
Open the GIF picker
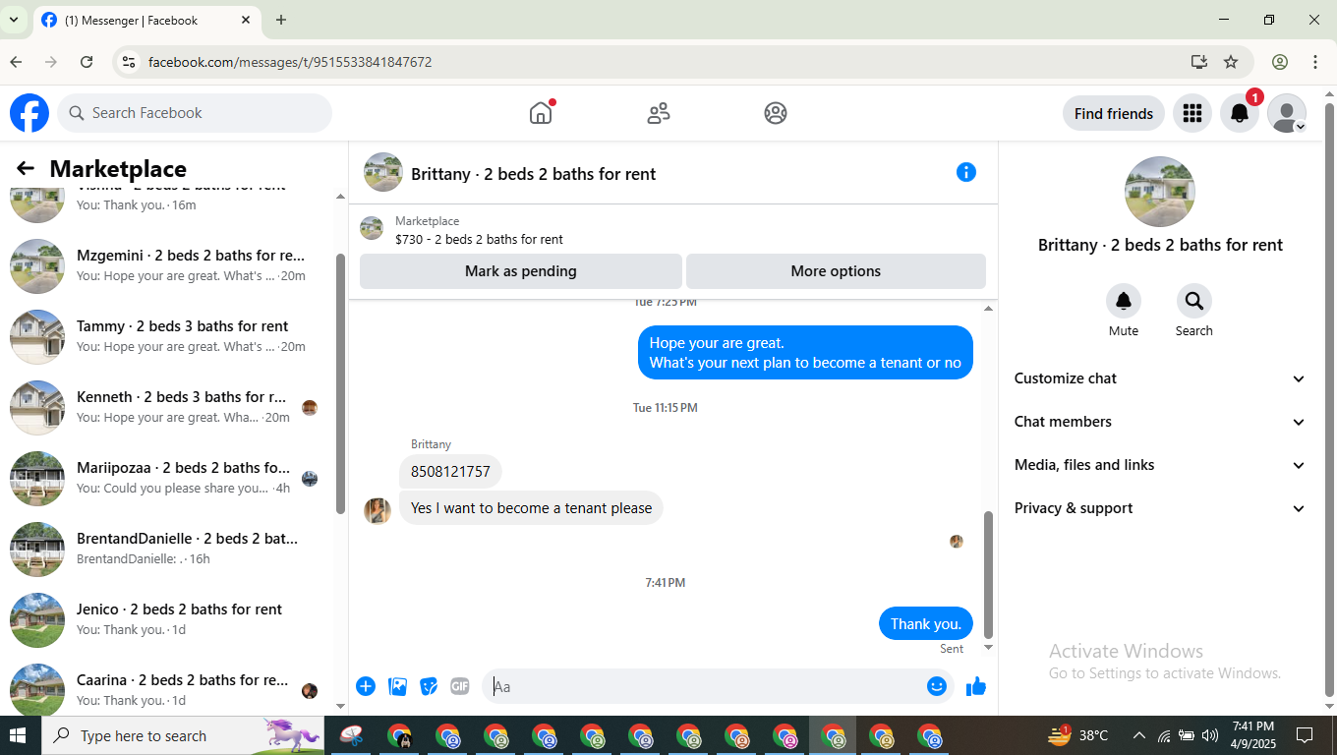tap(460, 686)
